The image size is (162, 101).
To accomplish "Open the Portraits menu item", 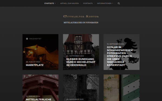I will pos(88,4).
